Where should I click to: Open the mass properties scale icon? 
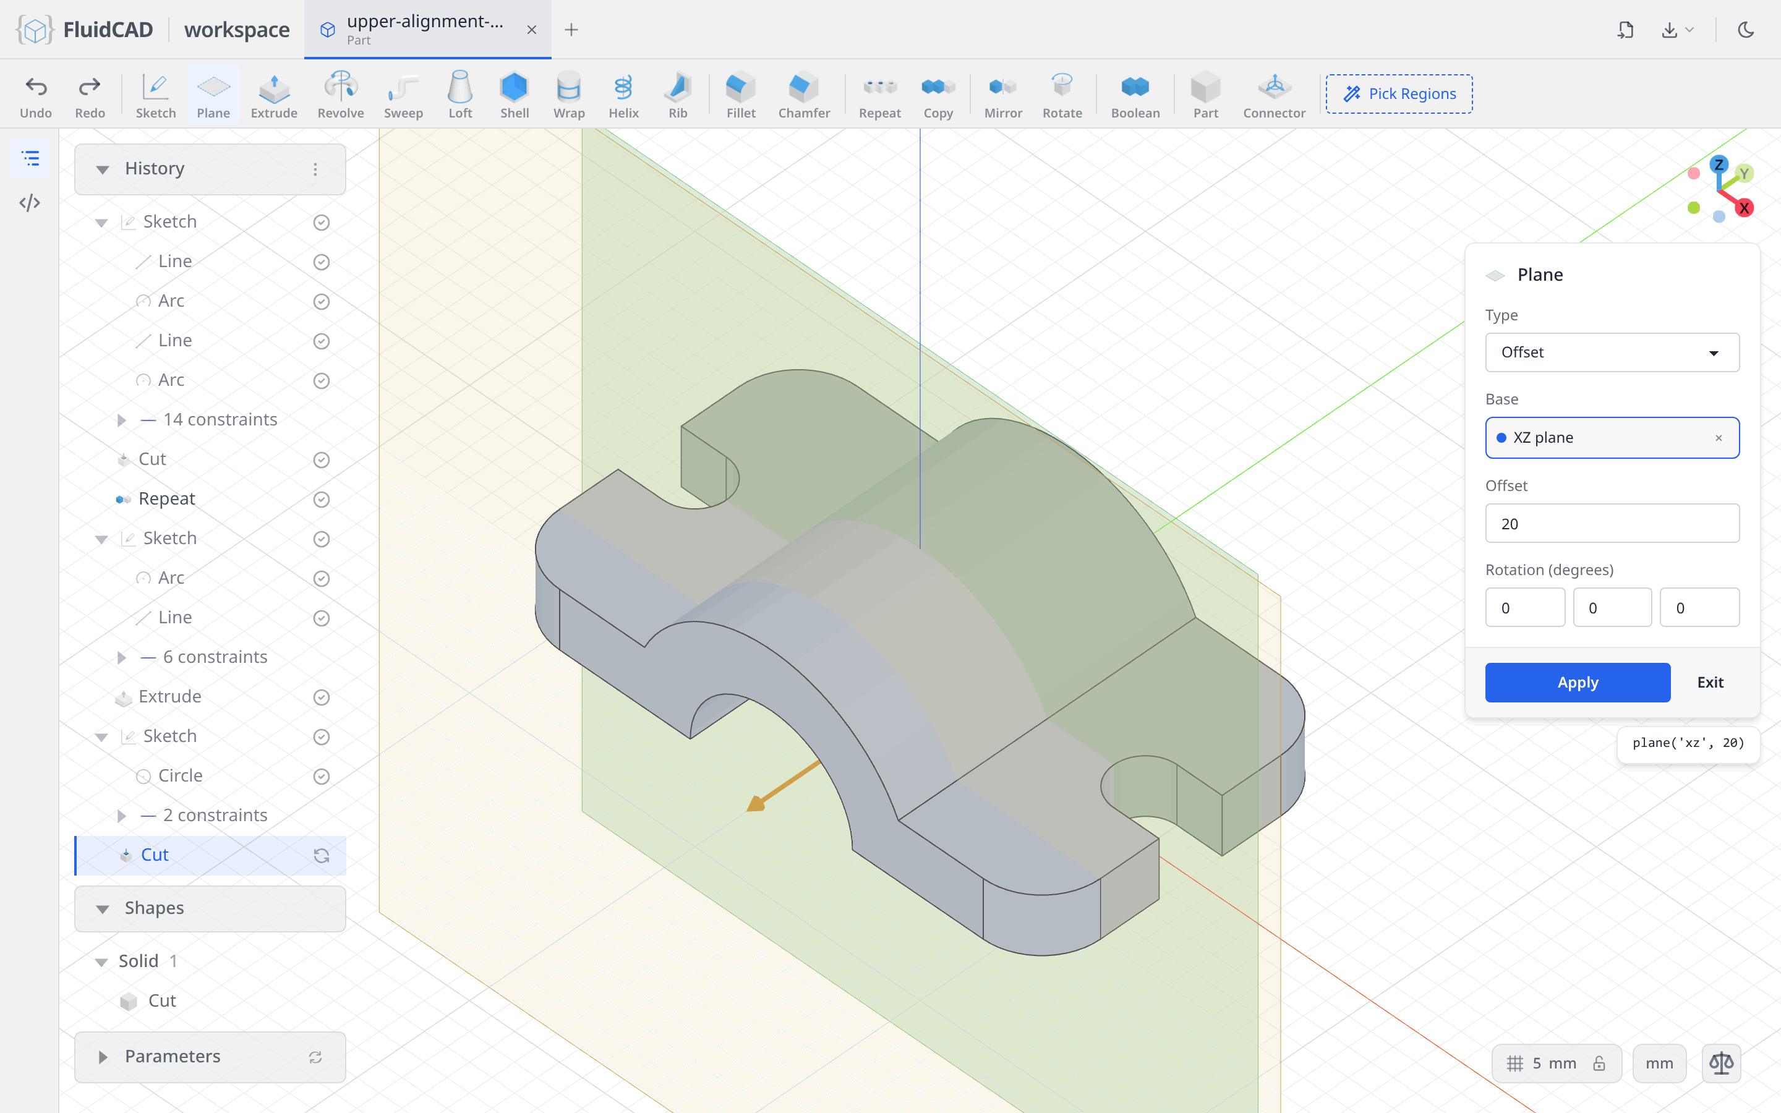coord(1720,1063)
